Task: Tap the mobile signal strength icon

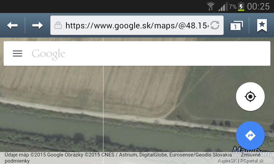Action: (223, 6)
